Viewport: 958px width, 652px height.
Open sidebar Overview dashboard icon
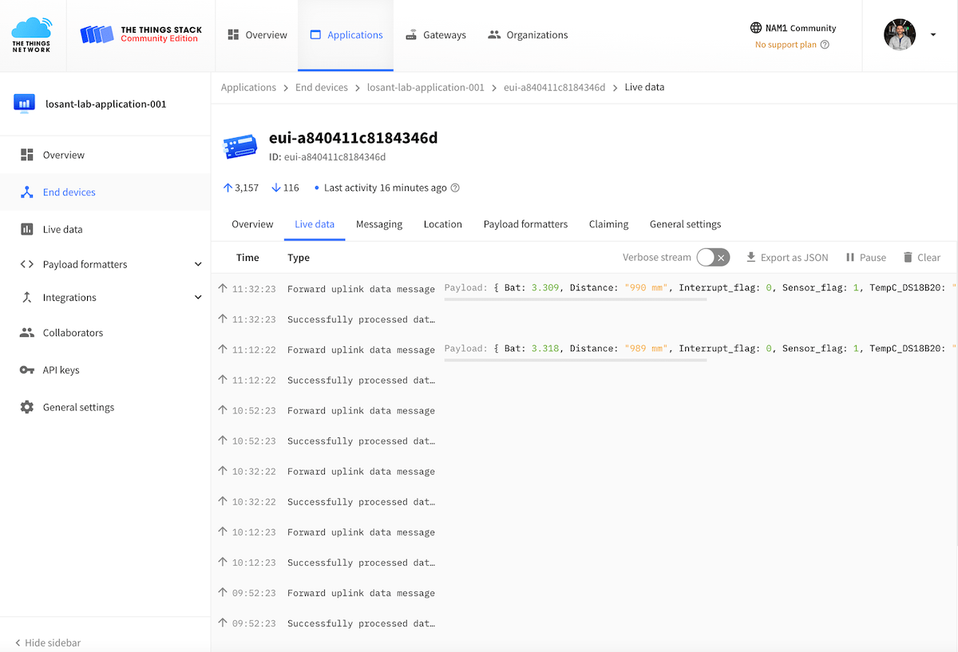click(27, 155)
